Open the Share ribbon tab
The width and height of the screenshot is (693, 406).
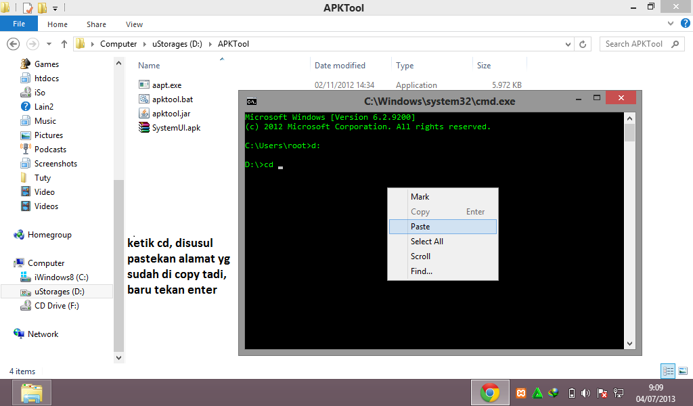click(96, 24)
